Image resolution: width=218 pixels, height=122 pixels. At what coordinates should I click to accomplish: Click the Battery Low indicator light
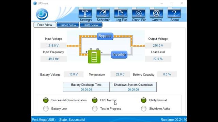(x=46, y=108)
